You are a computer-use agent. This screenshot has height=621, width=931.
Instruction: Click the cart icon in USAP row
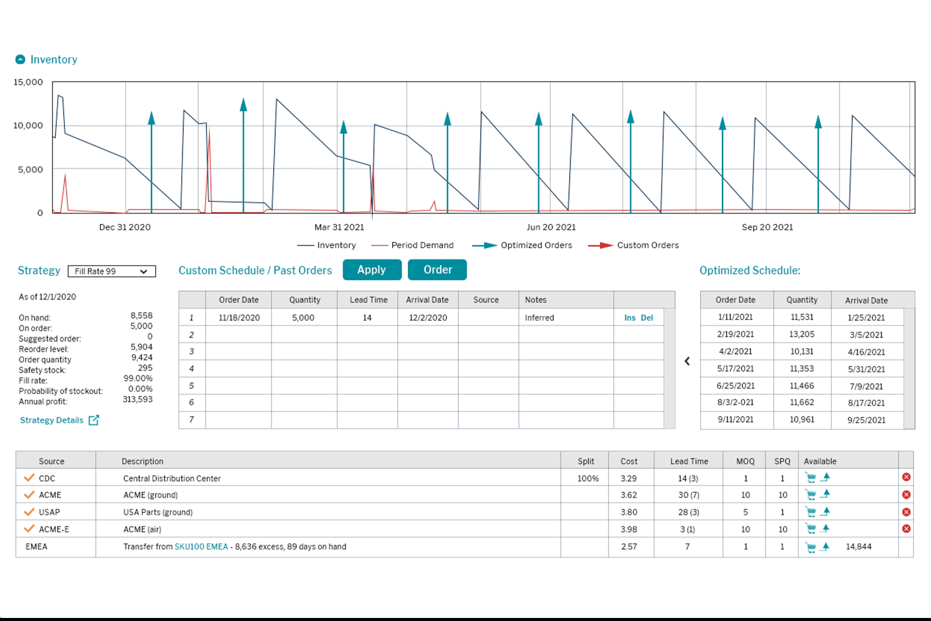coord(810,512)
